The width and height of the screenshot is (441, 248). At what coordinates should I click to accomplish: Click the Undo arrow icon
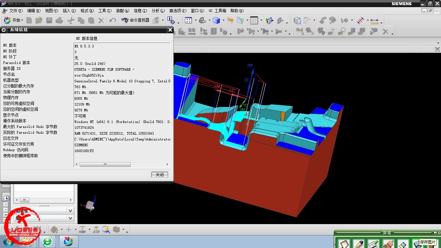[x=113, y=20]
